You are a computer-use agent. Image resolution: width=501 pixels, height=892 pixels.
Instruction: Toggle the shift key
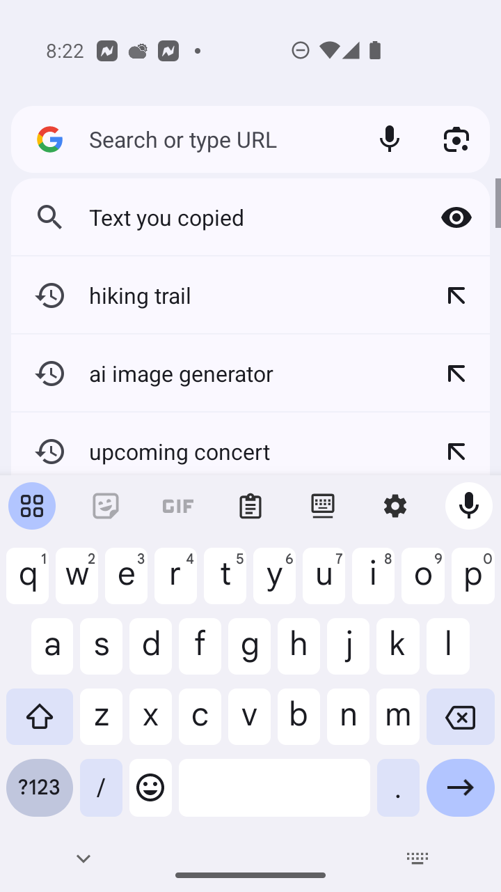[x=40, y=716]
